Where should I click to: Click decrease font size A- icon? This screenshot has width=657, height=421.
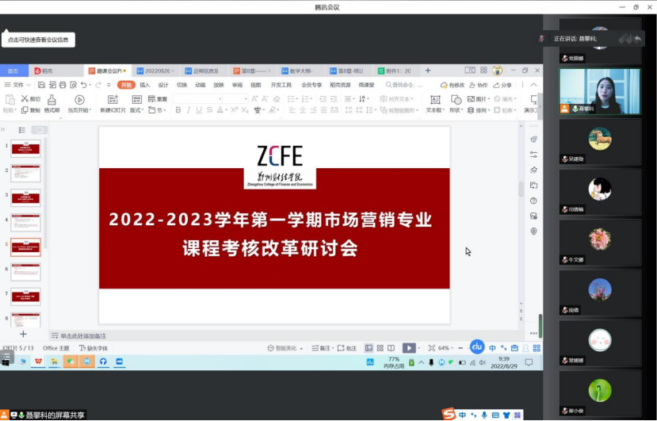265,99
